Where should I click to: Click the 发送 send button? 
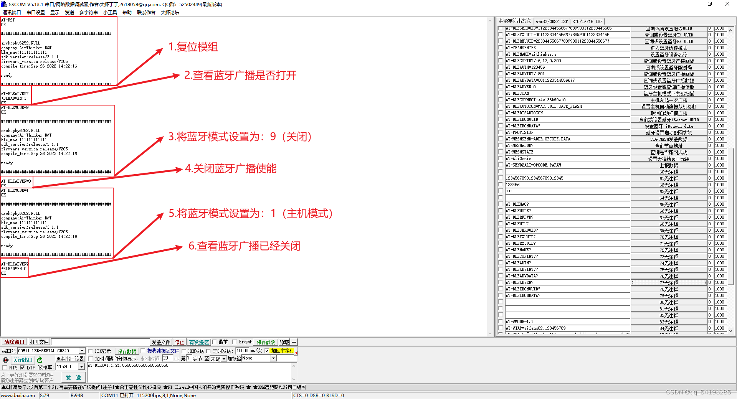(x=73, y=378)
